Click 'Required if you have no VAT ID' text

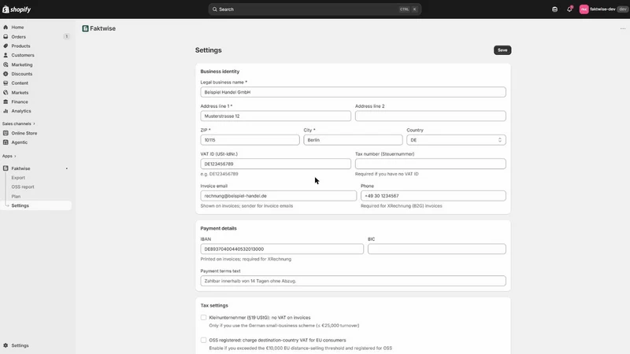[387, 174]
